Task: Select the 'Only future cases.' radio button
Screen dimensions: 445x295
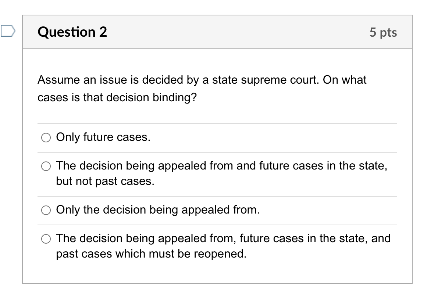Action: pyautogui.click(x=46, y=138)
